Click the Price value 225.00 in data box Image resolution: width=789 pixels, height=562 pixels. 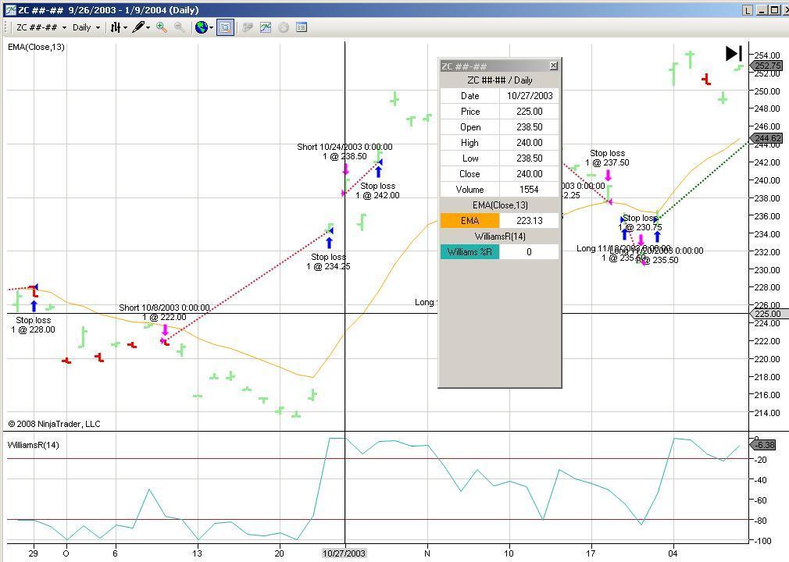[x=530, y=112]
